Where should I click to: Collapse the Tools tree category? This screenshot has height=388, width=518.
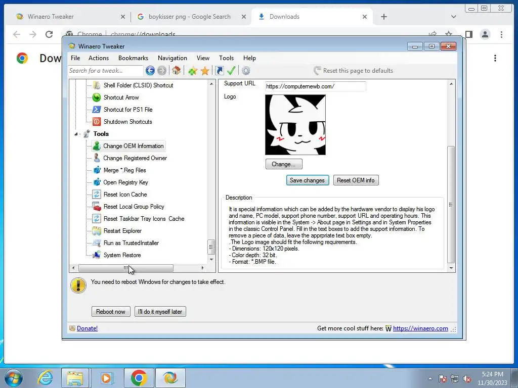(x=76, y=134)
